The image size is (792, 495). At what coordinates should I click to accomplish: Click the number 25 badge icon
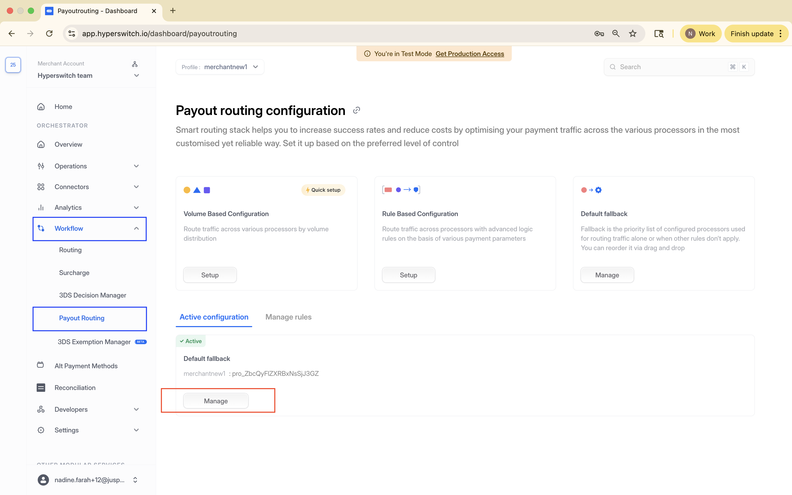tap(13, 65)
